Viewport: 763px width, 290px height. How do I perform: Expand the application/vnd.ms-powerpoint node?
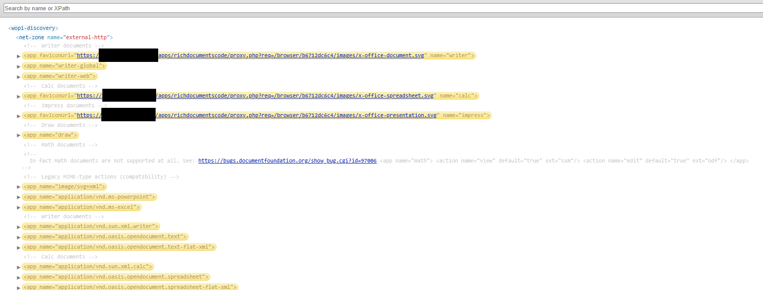pyautogui.click(x=19, y=197)
